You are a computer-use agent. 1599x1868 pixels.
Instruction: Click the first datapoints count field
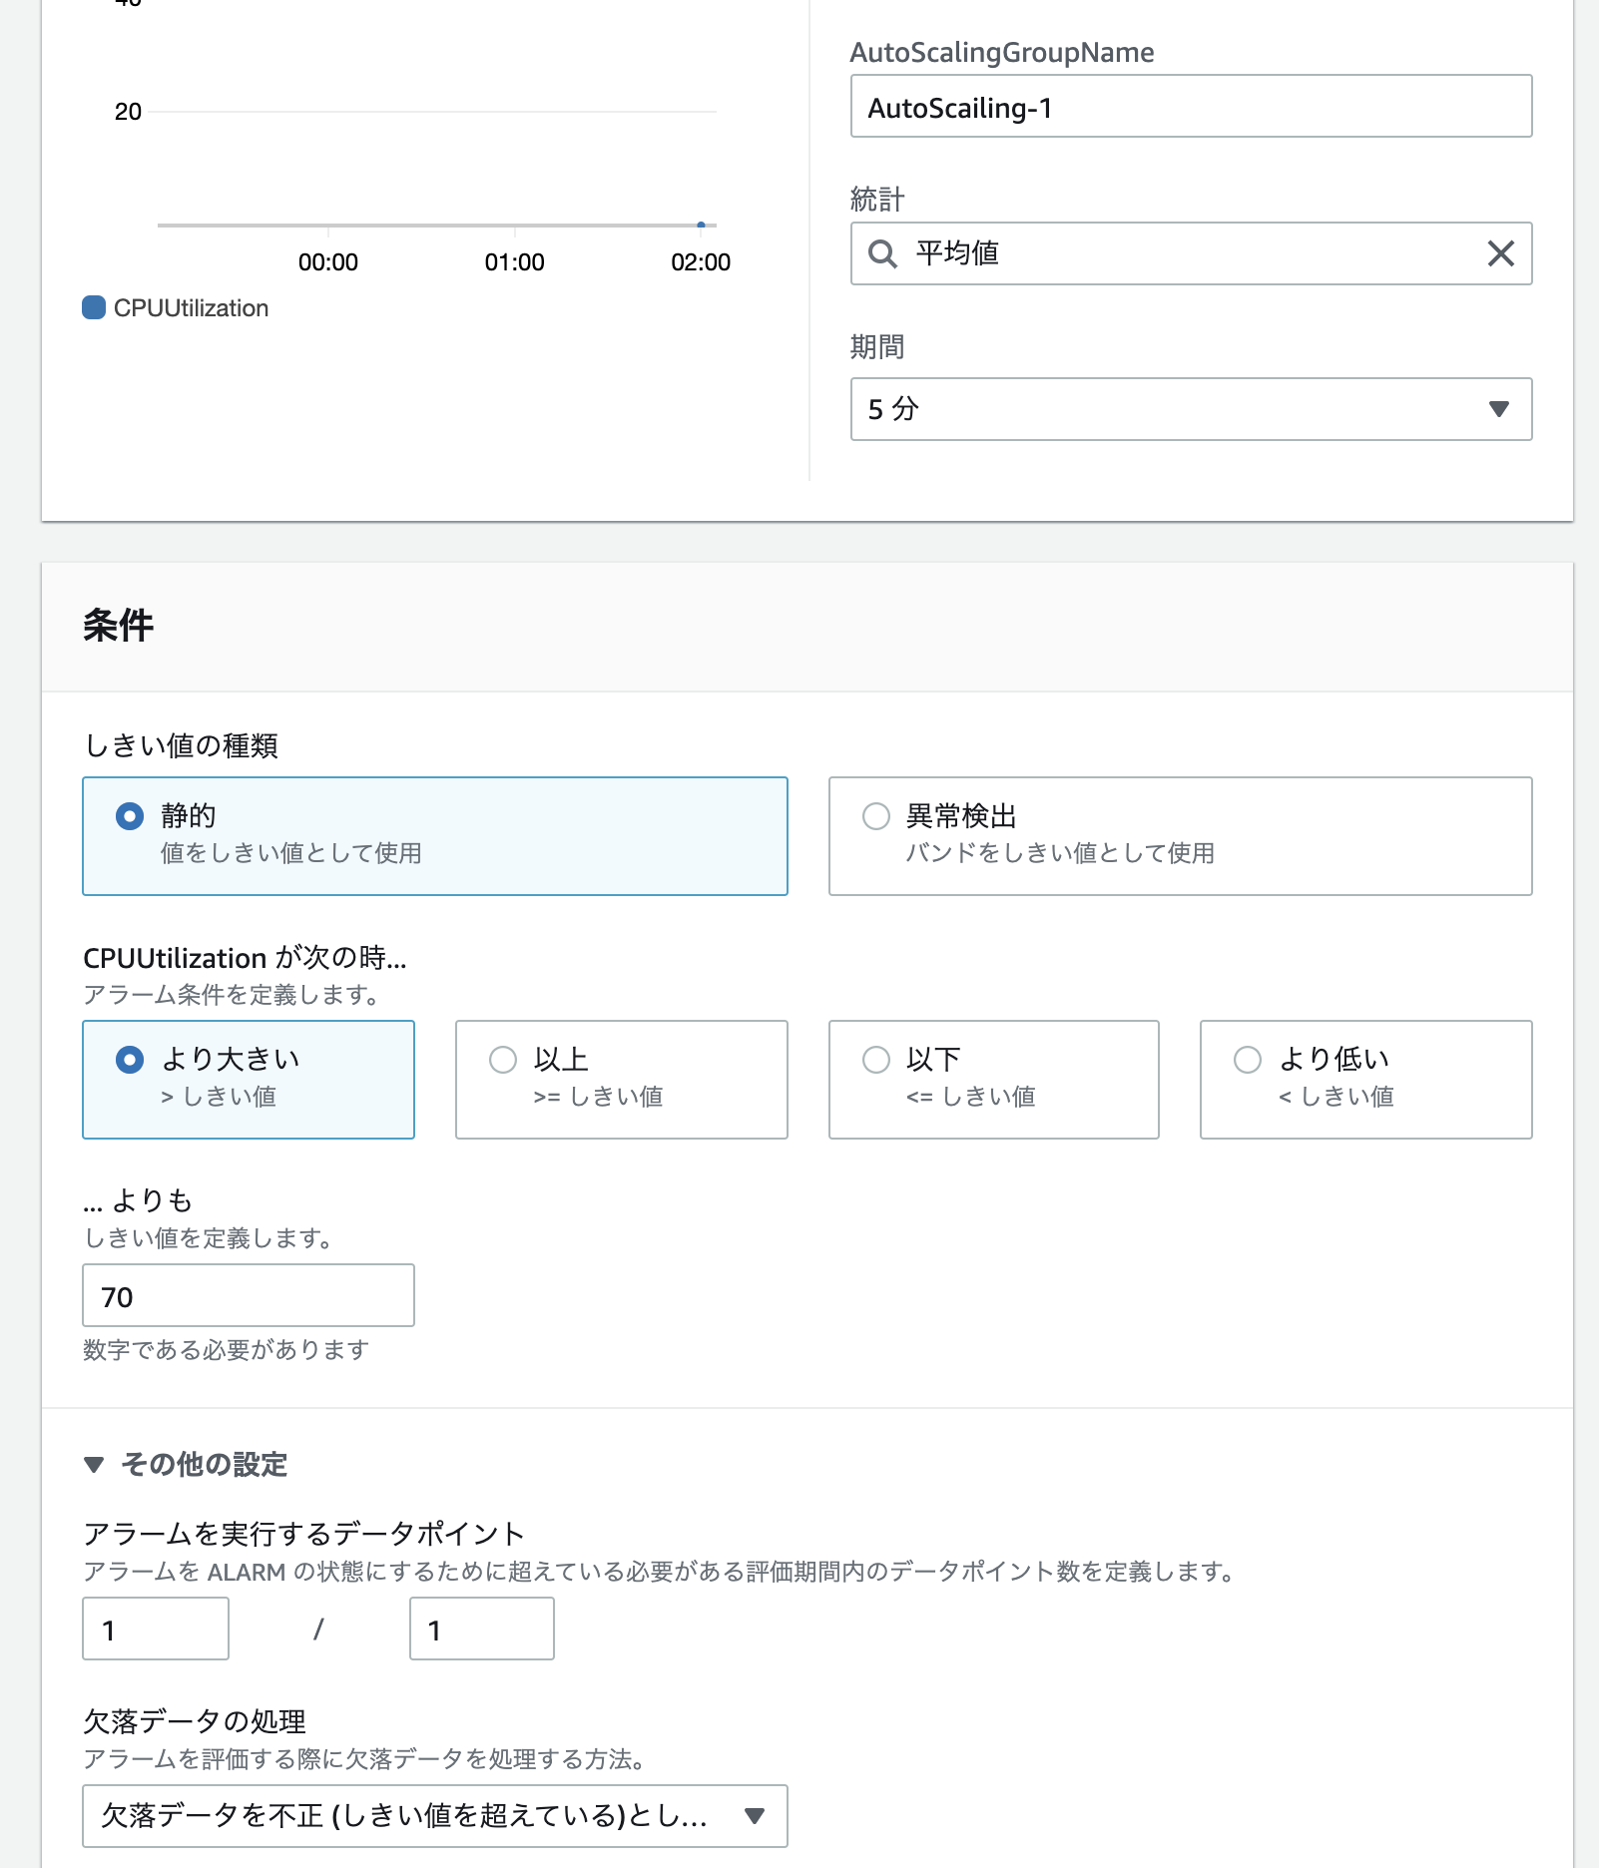click(x=155, y=1628)
